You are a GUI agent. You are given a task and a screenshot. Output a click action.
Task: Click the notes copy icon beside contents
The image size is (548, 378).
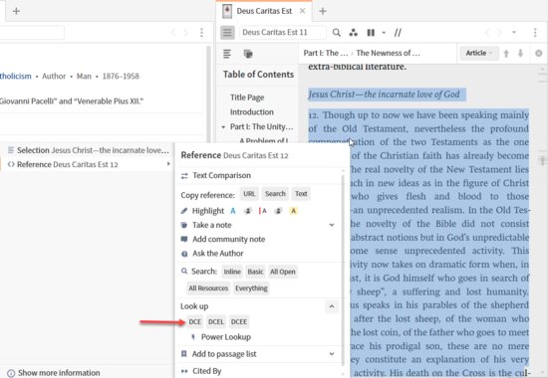click(248, 54)
